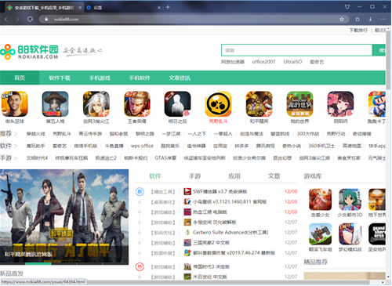The height and width of the screenshot is (286, 392).
Task: Click the vertical page scrollbar
Action: click(388, 60)
